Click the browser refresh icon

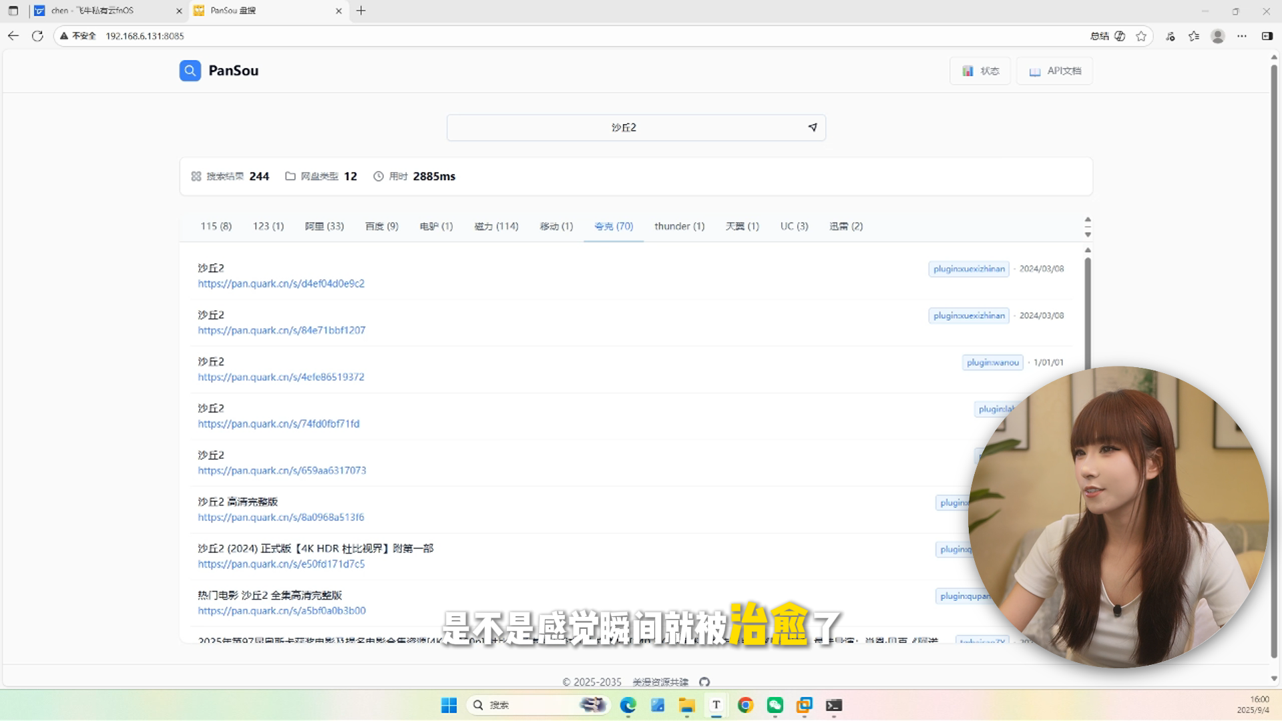click(x=37, y=36)
